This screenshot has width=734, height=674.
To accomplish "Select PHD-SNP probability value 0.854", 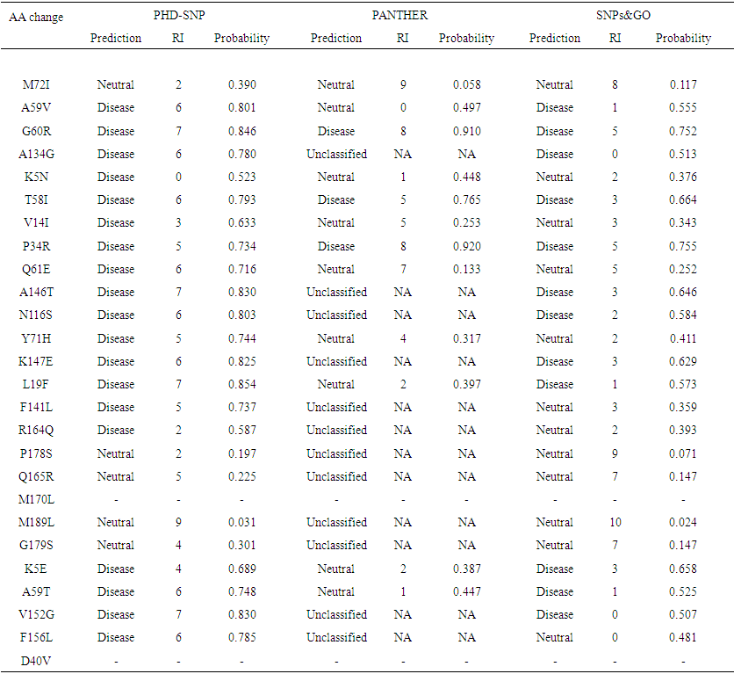I will 241,384.
